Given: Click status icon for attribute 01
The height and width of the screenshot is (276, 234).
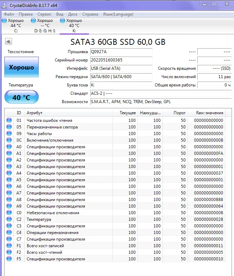Looking at the screenshot, I should [x=9, y=120].
